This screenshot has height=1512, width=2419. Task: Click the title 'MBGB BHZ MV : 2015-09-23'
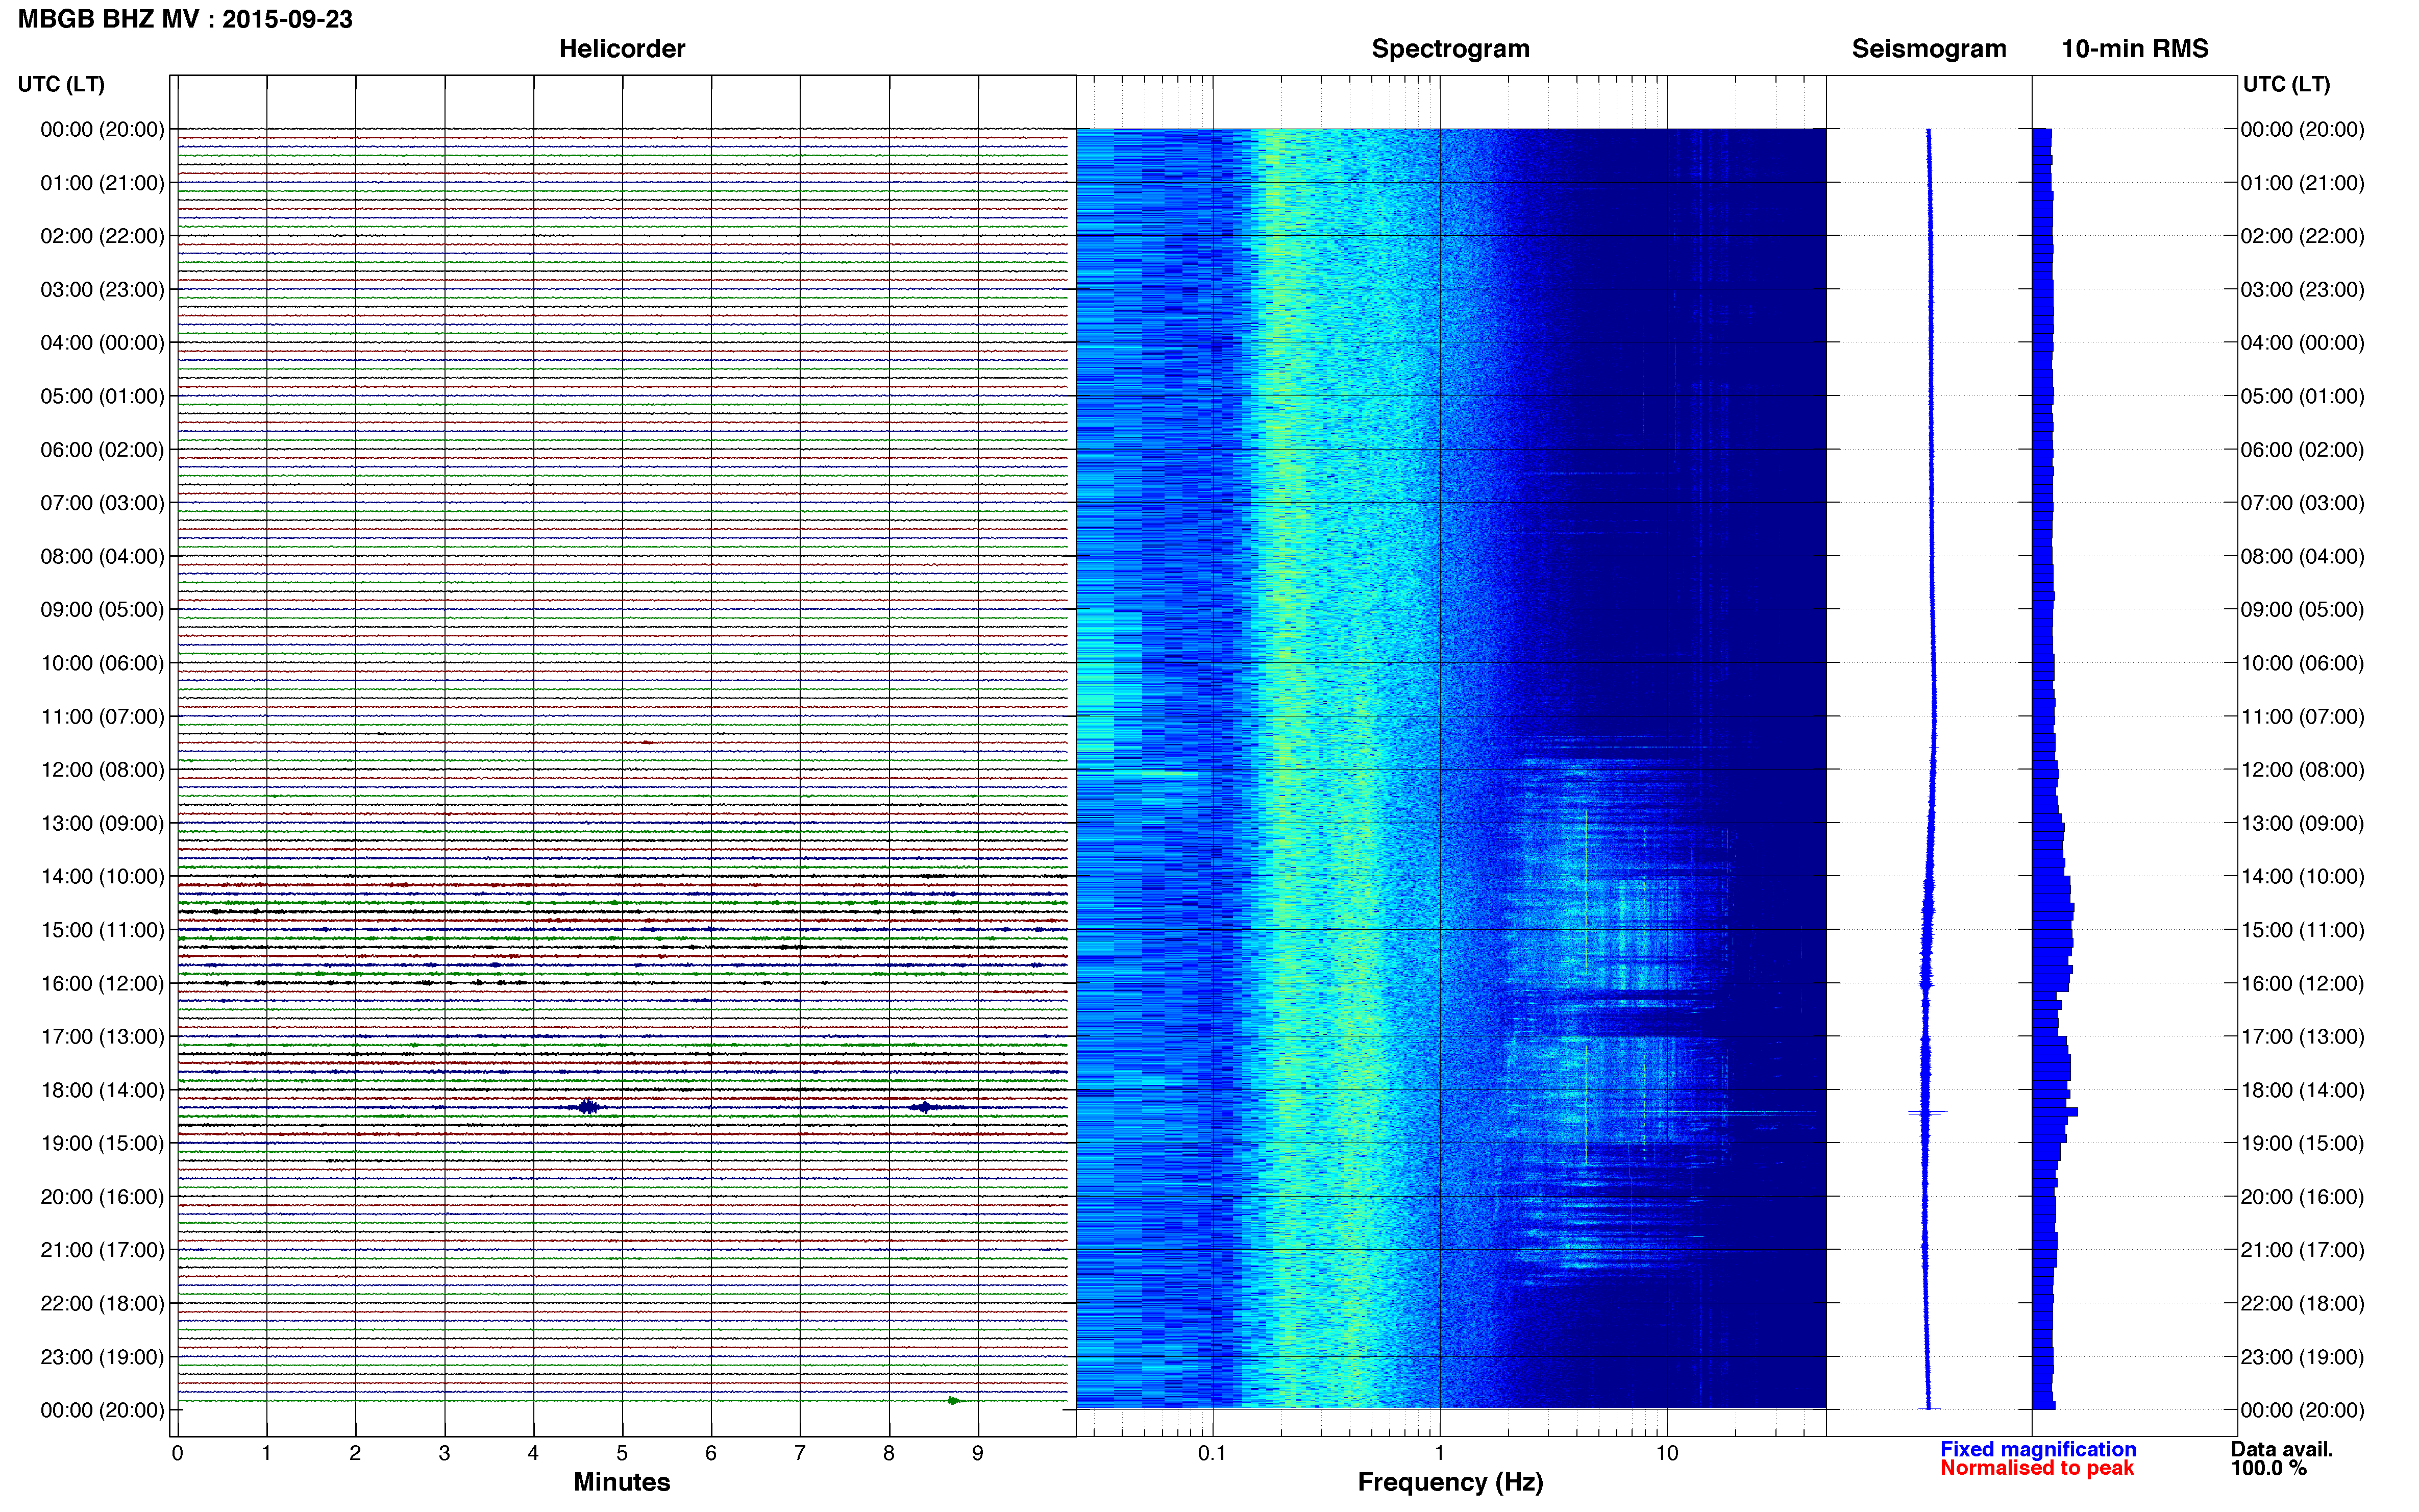pyautogui.click(x=186, y=19)
